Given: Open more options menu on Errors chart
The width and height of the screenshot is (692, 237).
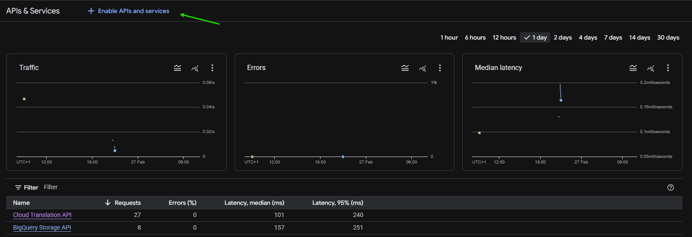Looking at the screenshot, I should pyautogui.click(x=440, y=68).
